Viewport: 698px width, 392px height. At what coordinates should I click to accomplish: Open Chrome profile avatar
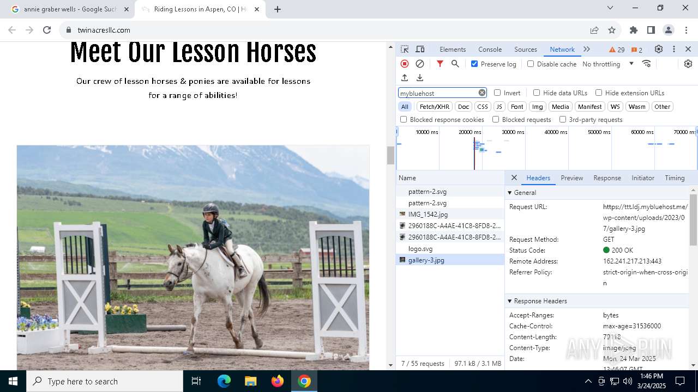669,30
